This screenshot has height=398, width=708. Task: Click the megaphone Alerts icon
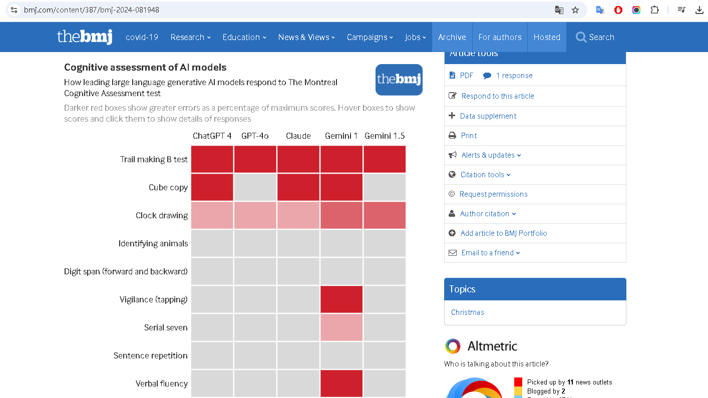(x=453, y=155)
